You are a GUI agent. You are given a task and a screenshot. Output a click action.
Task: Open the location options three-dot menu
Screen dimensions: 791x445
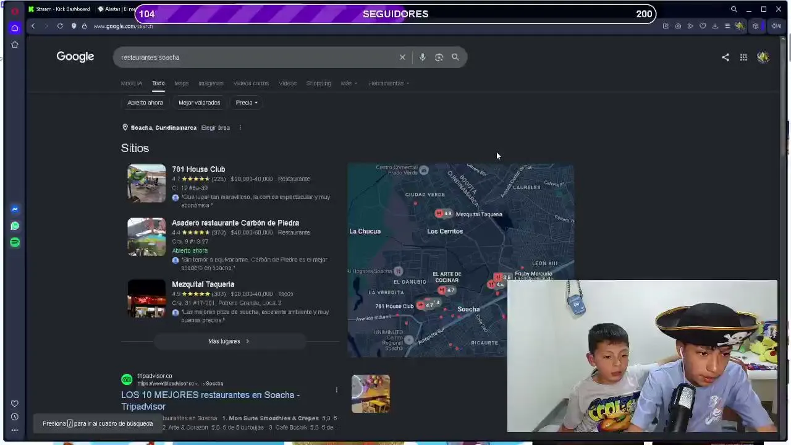[240, 128]
